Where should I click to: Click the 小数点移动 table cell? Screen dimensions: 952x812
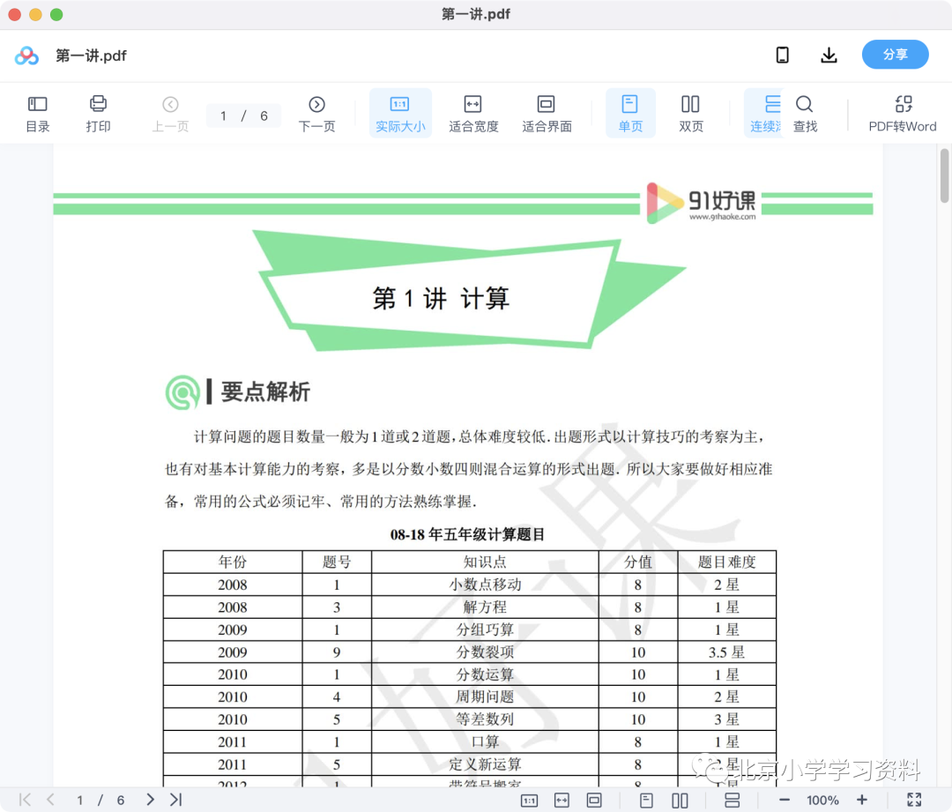point(485,585)
